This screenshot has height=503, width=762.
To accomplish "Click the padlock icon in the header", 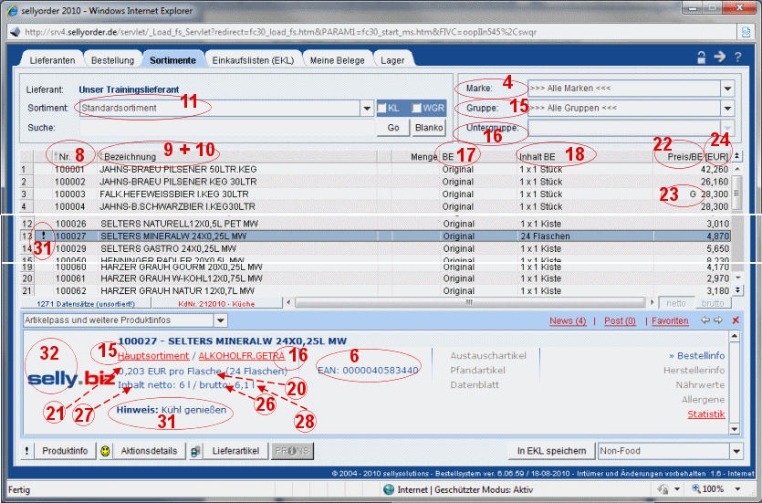I will pyautogui.click(x=702, y=58).
